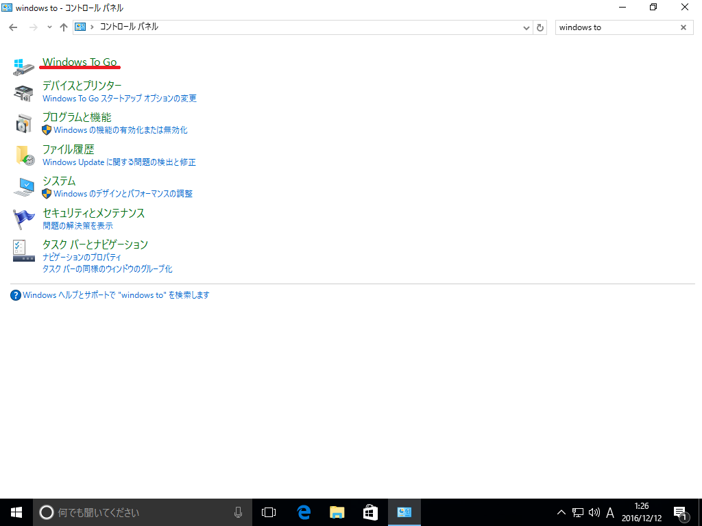Open the Windows Start menu

coord(16,512)
